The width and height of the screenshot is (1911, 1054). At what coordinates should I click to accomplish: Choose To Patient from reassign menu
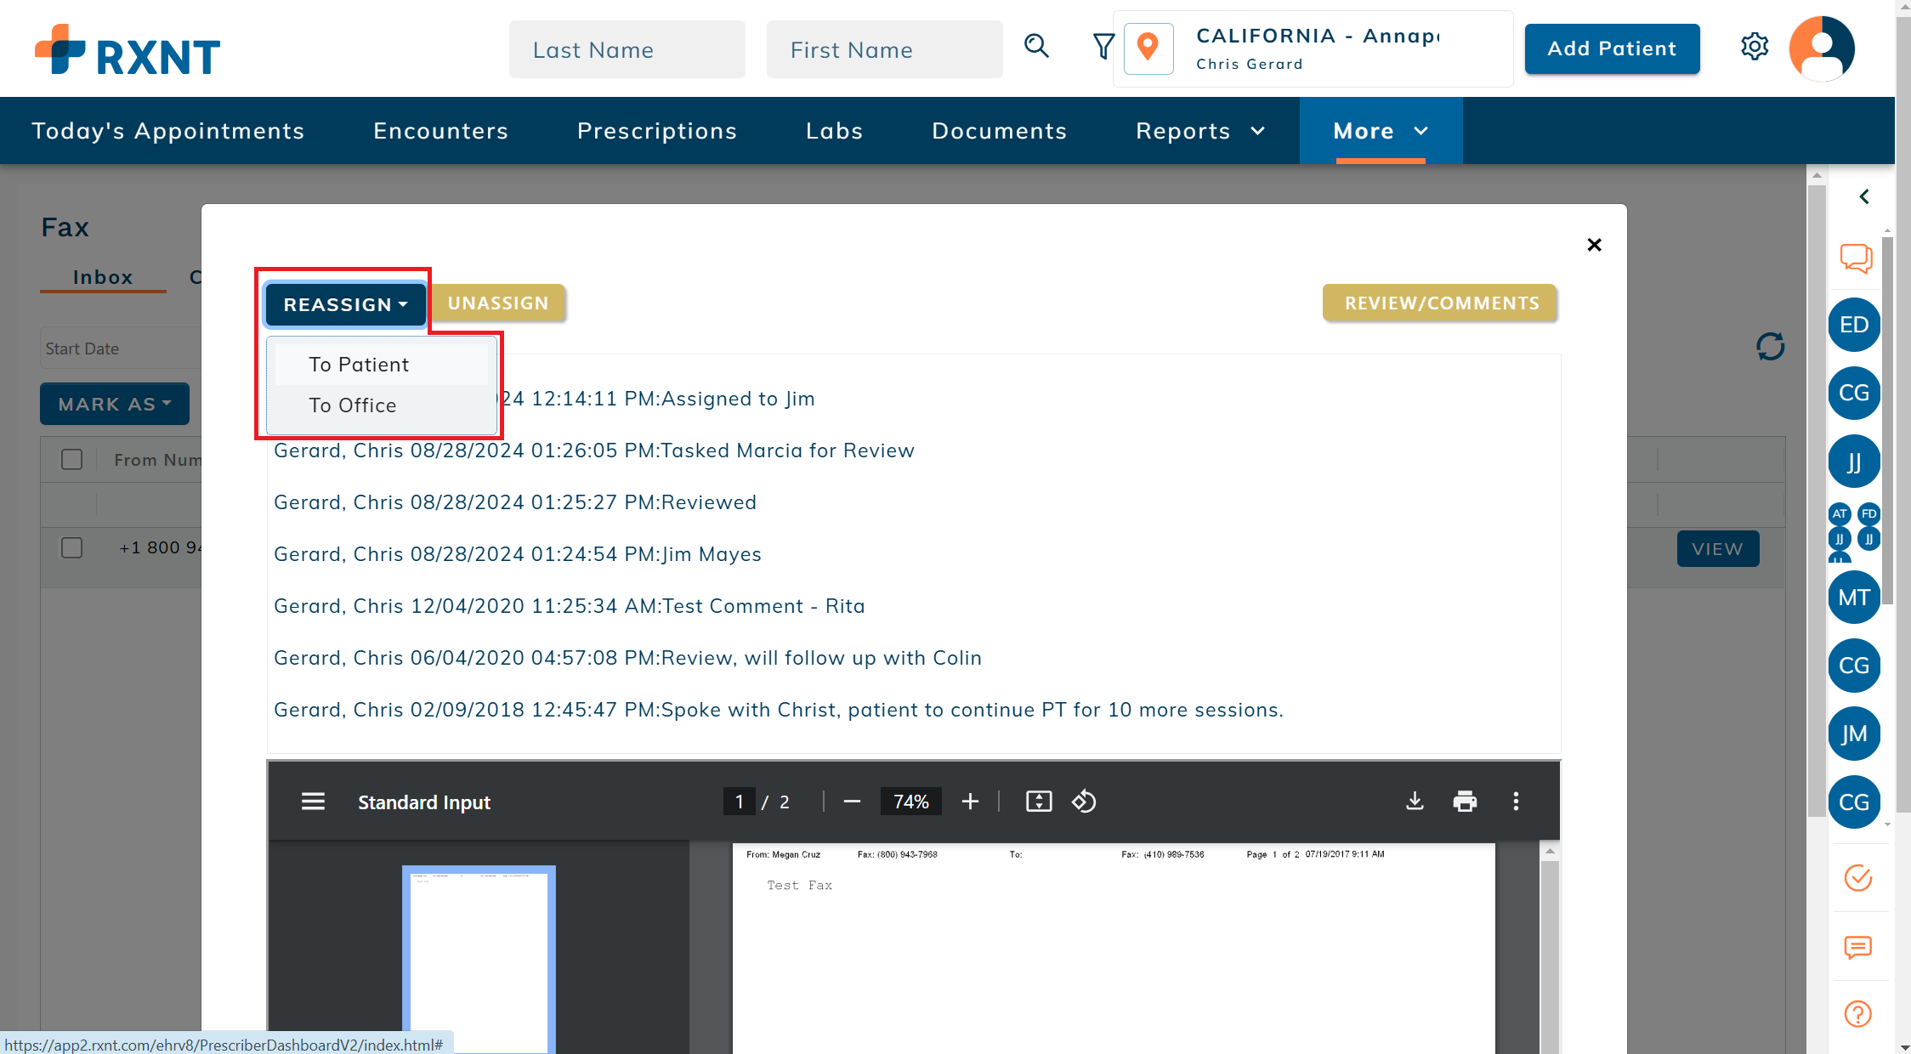[x=359, y=365]
